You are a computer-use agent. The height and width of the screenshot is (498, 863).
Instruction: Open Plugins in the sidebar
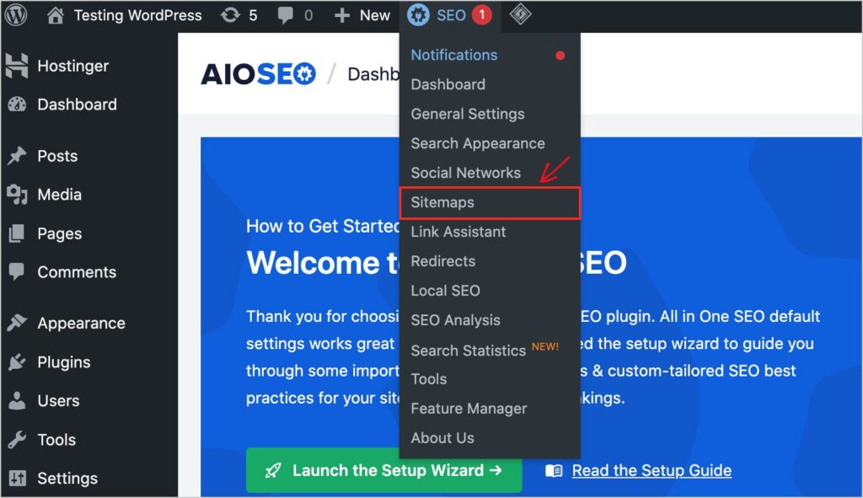(64, 362)
